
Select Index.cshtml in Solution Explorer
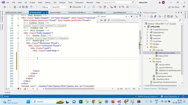[163, 56]
